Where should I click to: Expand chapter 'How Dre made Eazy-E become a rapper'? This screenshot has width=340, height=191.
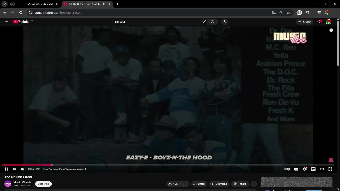pos(65,169)
